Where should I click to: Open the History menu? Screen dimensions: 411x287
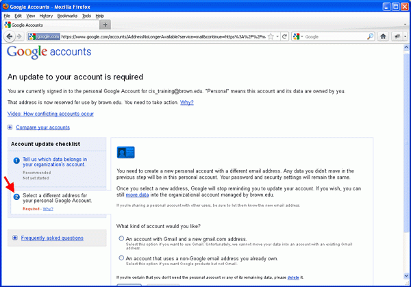[46, 16]
